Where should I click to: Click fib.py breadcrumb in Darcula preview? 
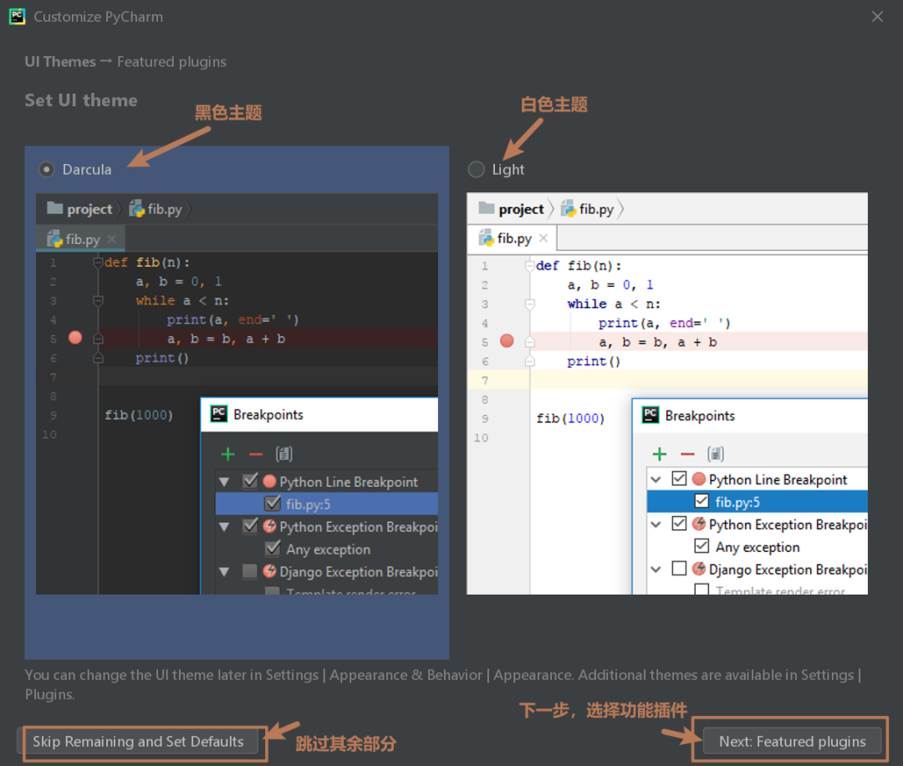[x=156, y=208]
